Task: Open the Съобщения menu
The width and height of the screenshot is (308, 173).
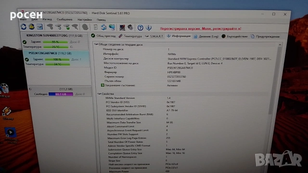Action: click(64, 19)
